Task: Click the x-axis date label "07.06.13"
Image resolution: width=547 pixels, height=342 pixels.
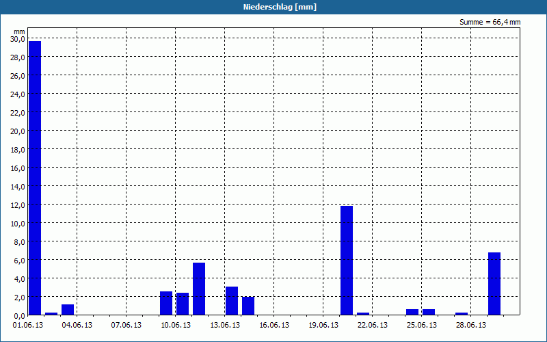Action: 126,326
